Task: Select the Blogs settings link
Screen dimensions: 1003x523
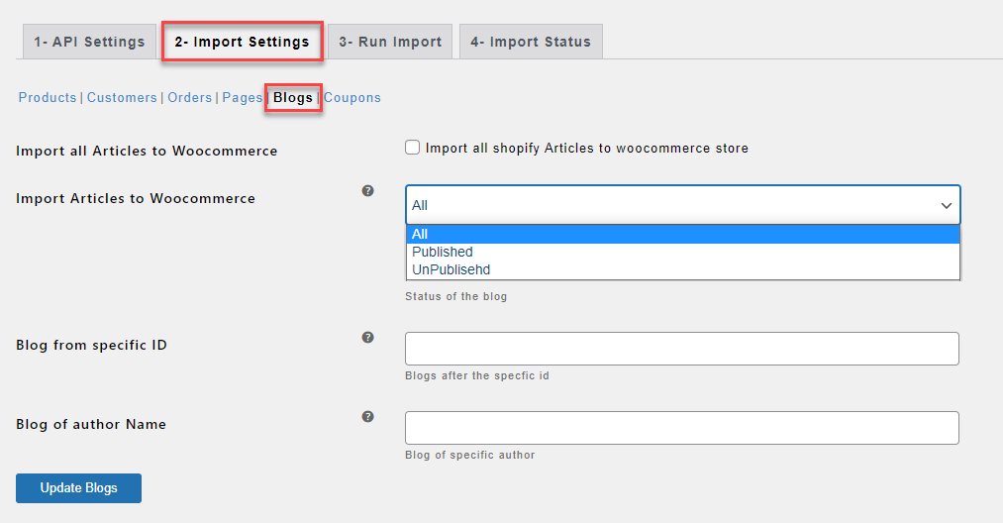Action: pos(293,97)
